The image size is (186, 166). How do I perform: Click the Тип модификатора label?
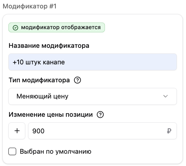39,80
